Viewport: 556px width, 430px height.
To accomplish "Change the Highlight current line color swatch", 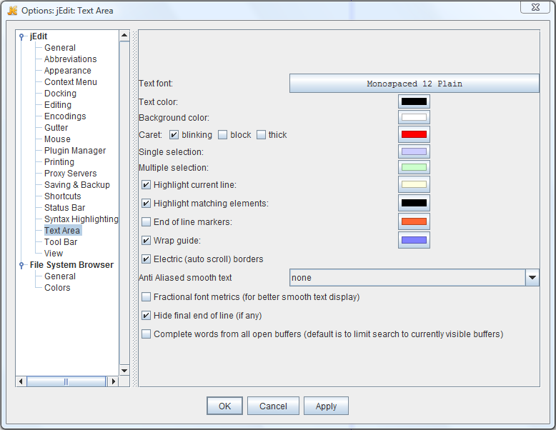I will (414, 184).
